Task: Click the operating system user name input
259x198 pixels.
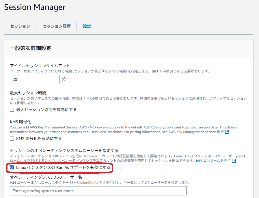Action: click(98, 191)
